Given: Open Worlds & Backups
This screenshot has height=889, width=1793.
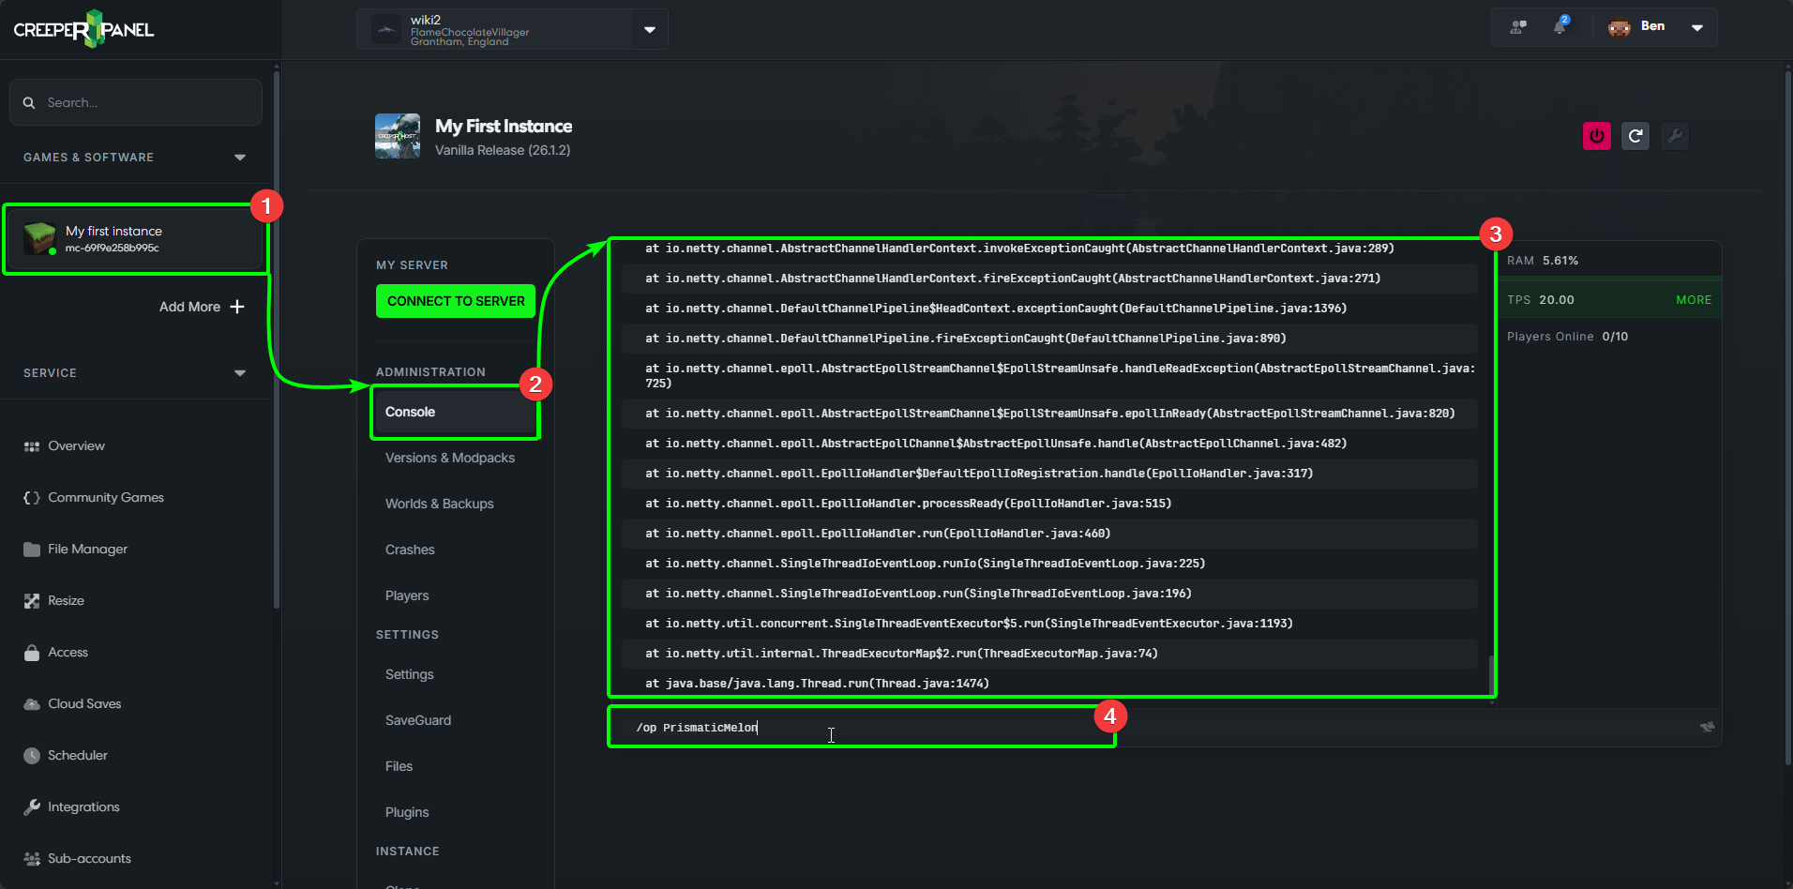Looking at the screenshot, I should [440, 504].
